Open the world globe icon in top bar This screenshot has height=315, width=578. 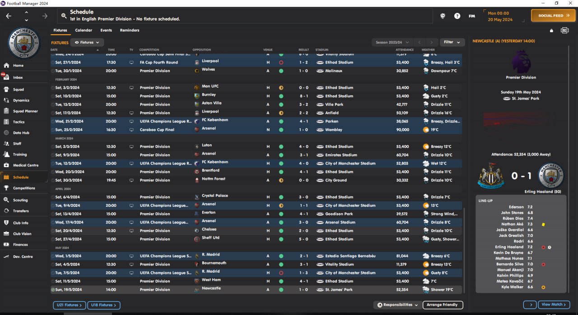click(x=443, y=16)
